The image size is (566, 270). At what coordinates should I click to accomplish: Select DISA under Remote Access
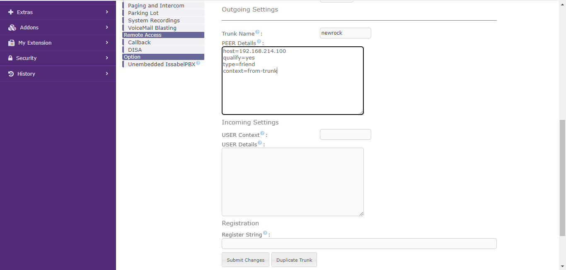tap(135, 50)
